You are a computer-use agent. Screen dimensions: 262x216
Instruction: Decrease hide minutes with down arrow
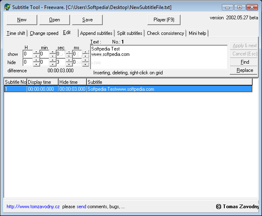point(53,64)
